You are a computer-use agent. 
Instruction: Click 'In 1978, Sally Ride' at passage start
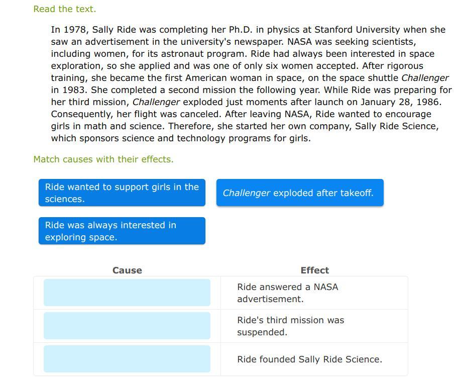point(93,30)
